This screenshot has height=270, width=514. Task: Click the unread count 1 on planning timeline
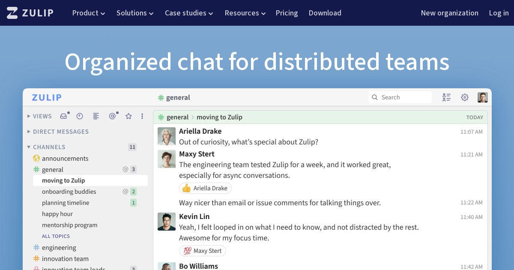point(134,203)
